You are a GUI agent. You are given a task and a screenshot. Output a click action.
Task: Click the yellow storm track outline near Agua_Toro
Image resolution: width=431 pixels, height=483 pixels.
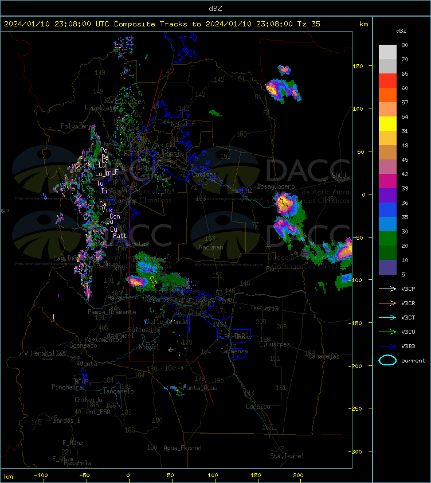tap(152, 281)
